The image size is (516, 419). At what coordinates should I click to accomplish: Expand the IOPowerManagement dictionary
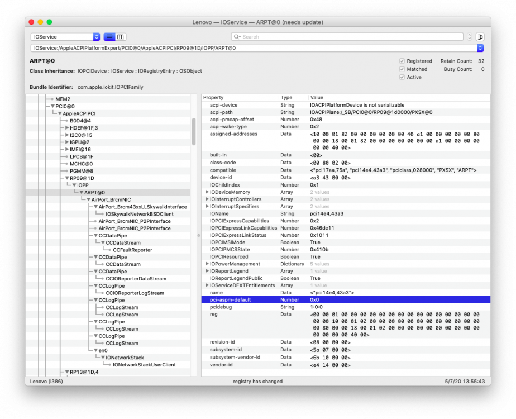click(x=207, y=264)
